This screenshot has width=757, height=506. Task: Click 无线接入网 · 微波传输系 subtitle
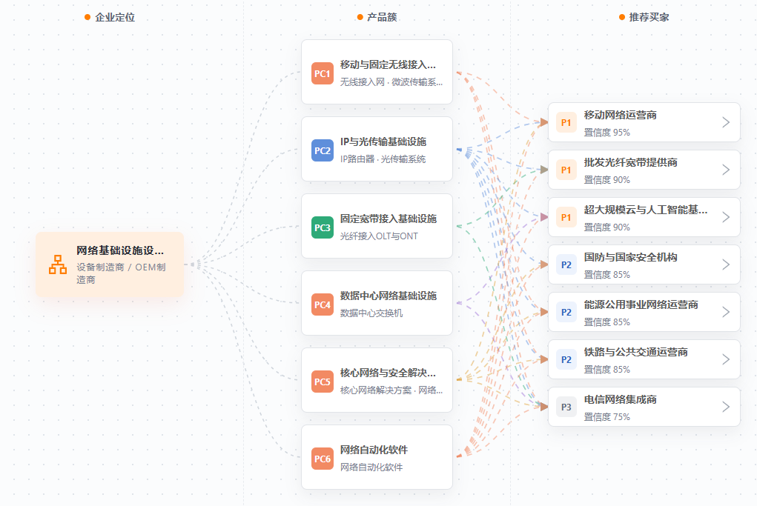[x=391, y=82]
